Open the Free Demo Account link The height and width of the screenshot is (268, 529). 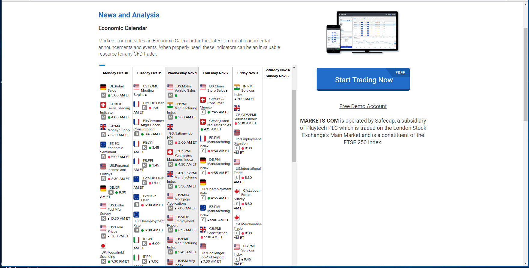coord(363,106)
